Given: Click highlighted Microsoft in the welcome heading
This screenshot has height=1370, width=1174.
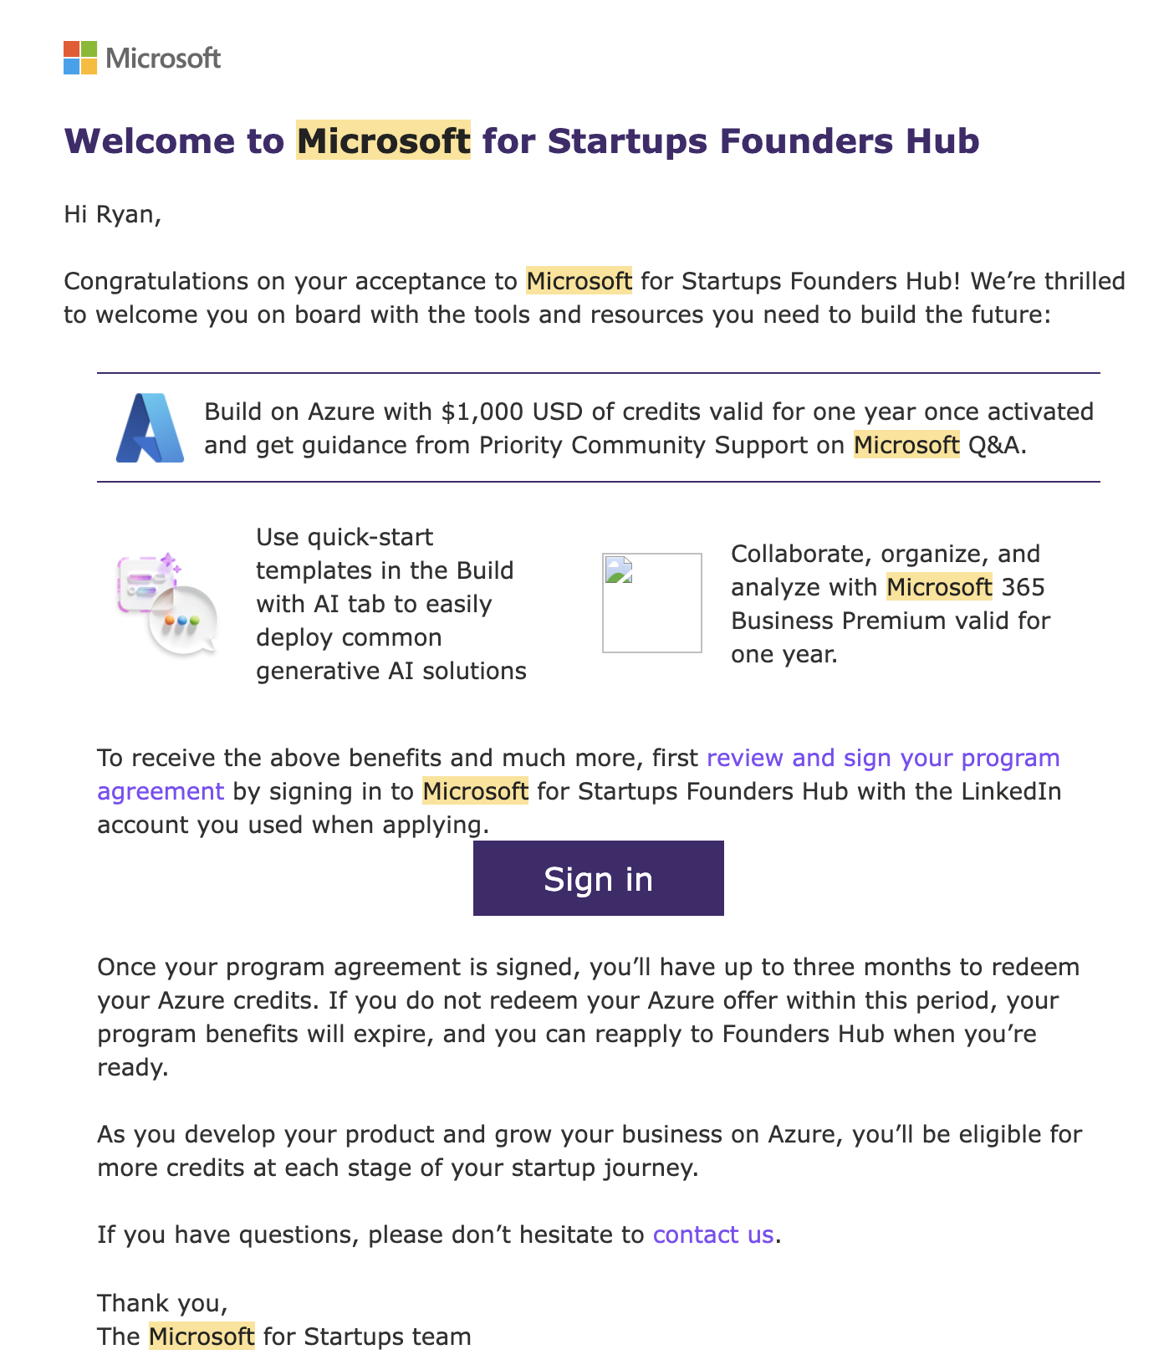Looking at the screenshot, I should pyautogui.click(x=384, y=141).
